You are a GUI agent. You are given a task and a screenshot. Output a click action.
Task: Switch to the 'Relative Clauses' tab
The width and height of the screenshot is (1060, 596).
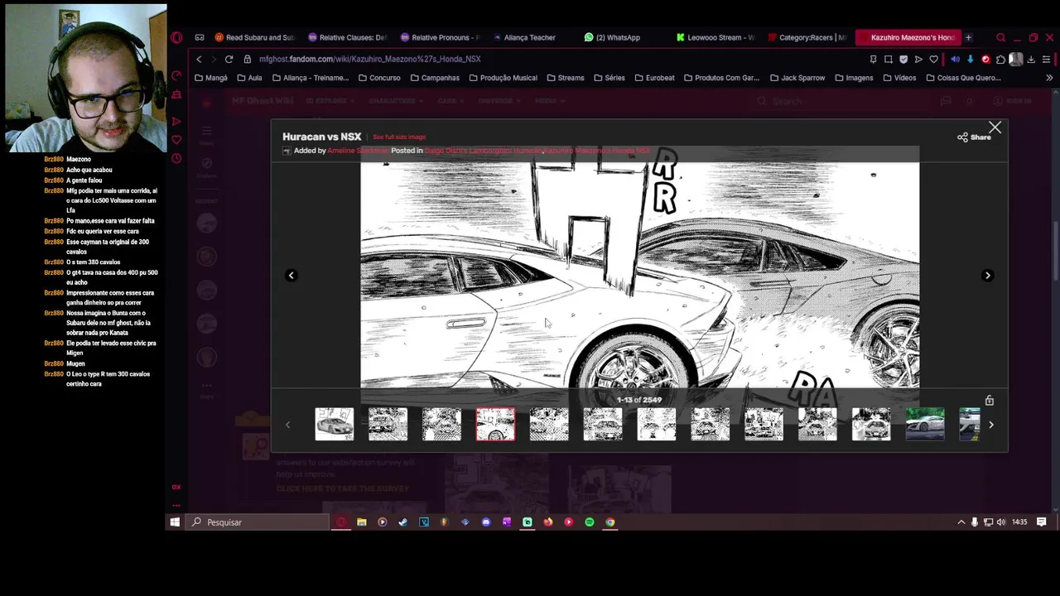click(347, 37)
